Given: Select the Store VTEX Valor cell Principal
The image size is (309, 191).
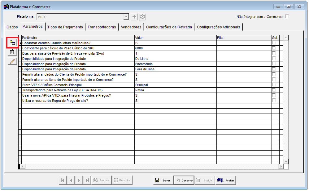Looking at the screenshot, I should pos(175,85).
